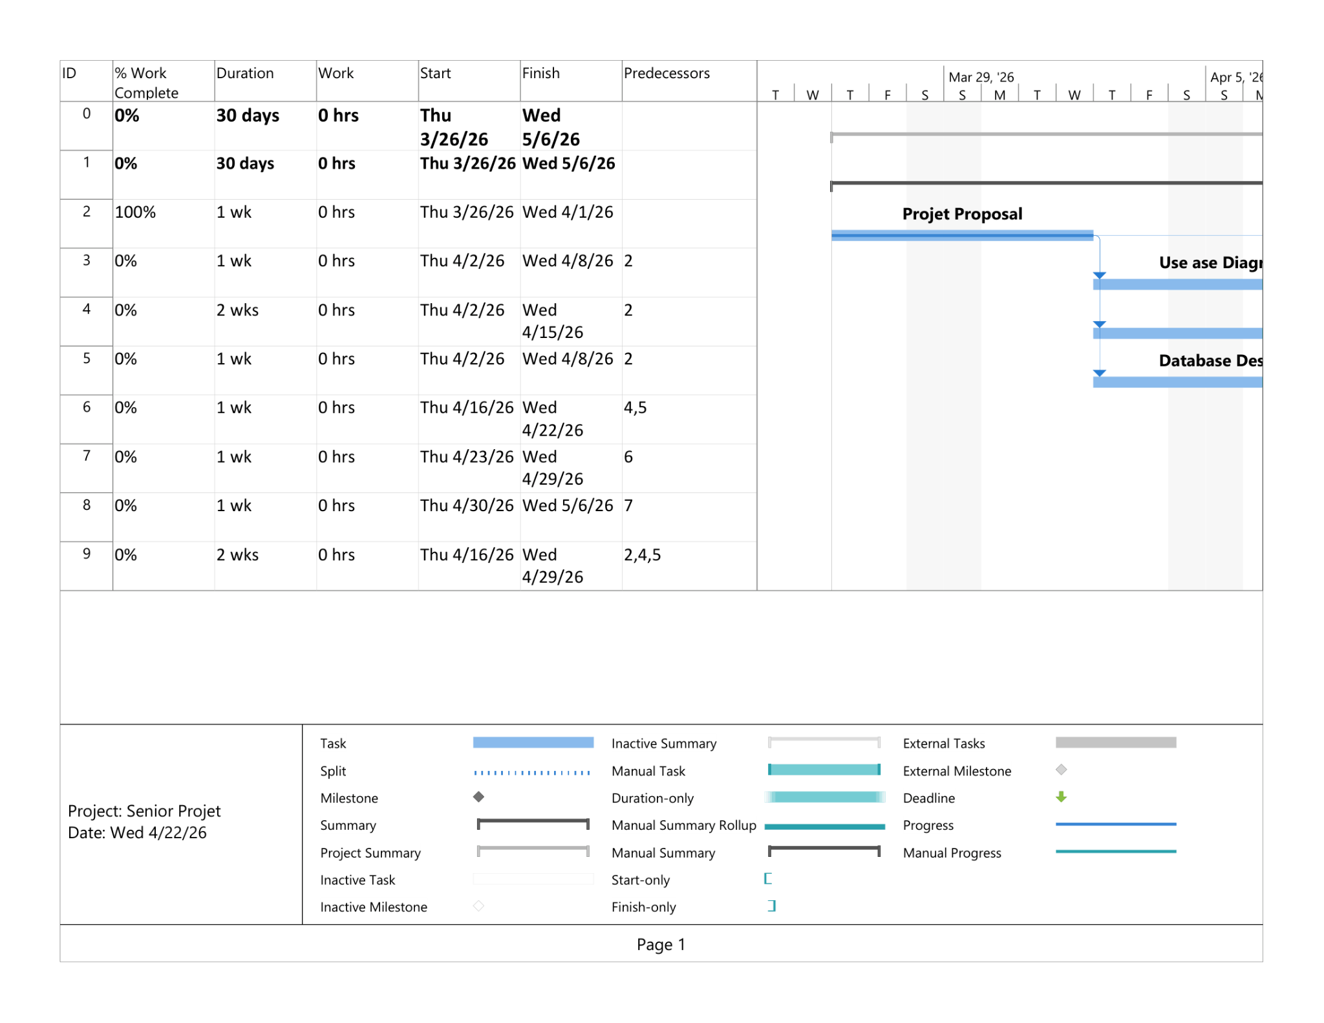Click the Task blue bar legend swatch

point(533,743)
